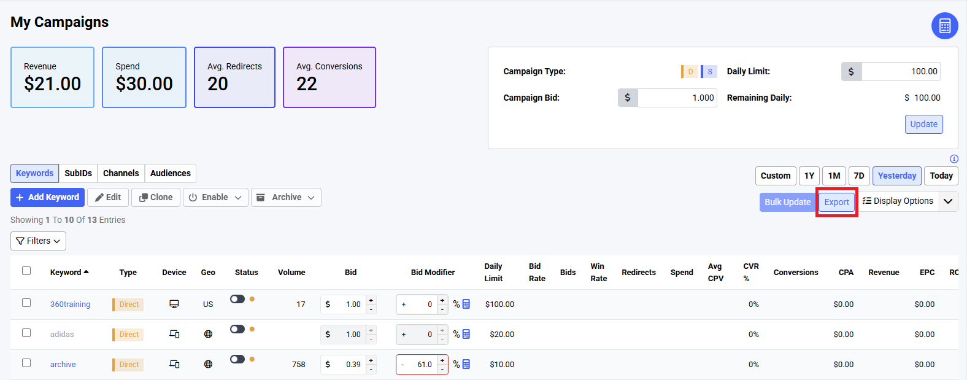Click the globe geo icon for adidas
The height and width of the screenshot is (380, 967).
(208, 335)
